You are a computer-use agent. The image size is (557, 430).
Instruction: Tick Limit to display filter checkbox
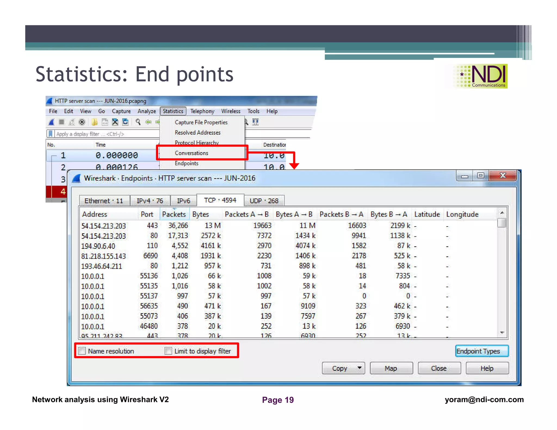168,351
